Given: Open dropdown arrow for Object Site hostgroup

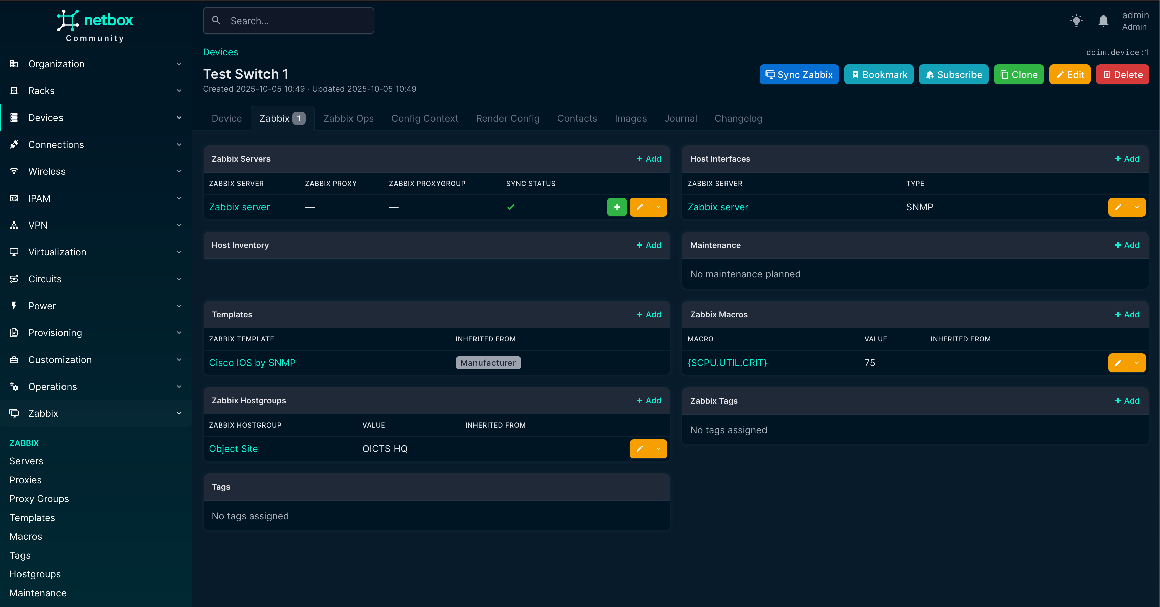Looking at the screenshot, I should coord(658,448).
